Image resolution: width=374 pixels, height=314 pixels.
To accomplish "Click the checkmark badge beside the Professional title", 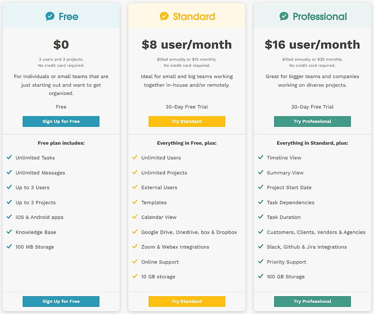I will 283,16.
